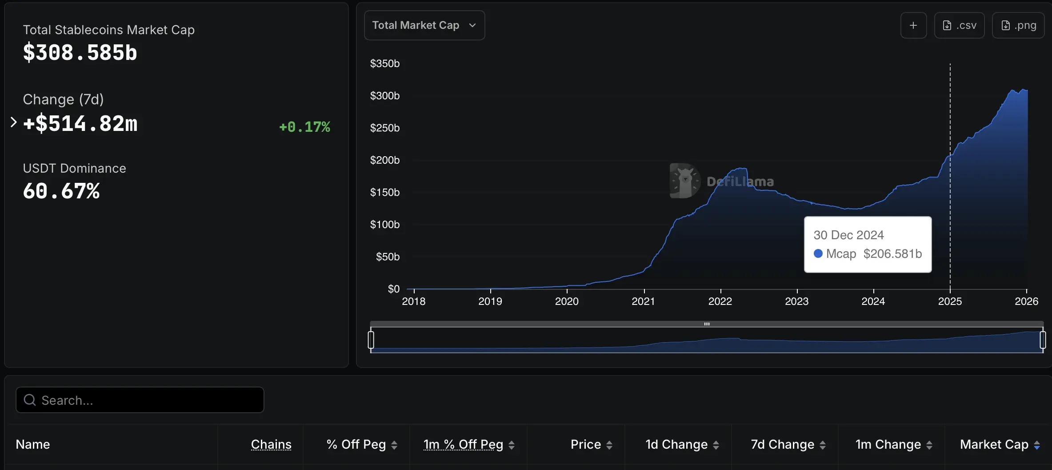Toggle sorting on the 1d Change column

716,444
